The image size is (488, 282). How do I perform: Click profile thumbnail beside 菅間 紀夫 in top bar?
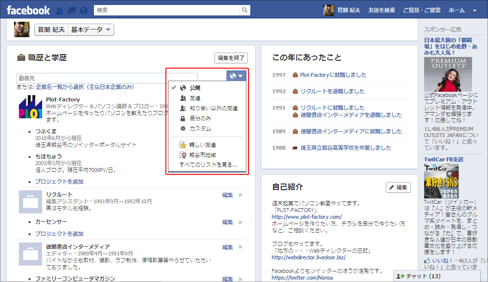(329, 10)
